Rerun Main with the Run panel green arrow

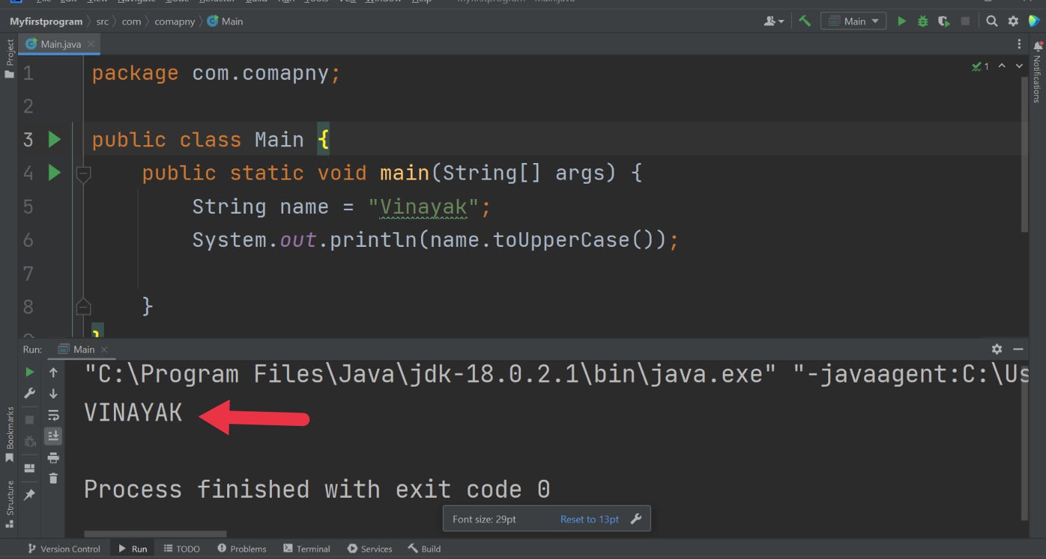(x=29, y=372)
